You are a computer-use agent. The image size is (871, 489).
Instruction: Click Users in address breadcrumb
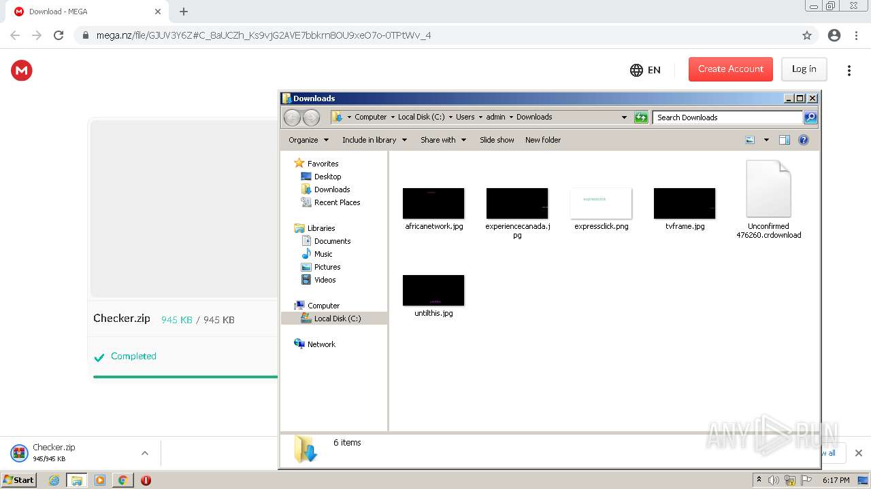[465, 117]
